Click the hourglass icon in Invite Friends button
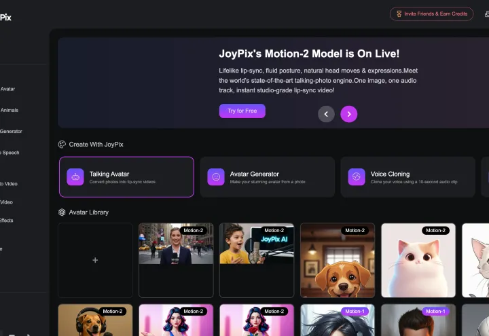The width and height of the screenshot is (489, 336). (x=399, y=14)
